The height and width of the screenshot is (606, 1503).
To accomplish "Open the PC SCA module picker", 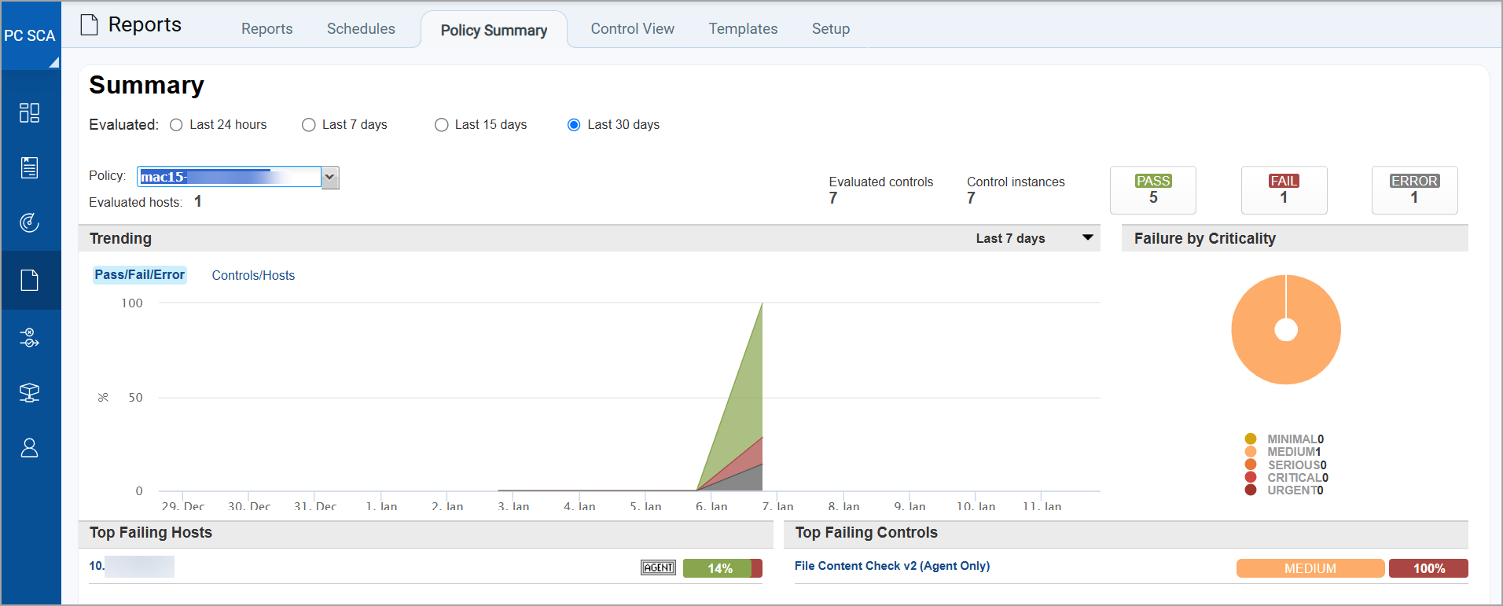I will point(30,36).
